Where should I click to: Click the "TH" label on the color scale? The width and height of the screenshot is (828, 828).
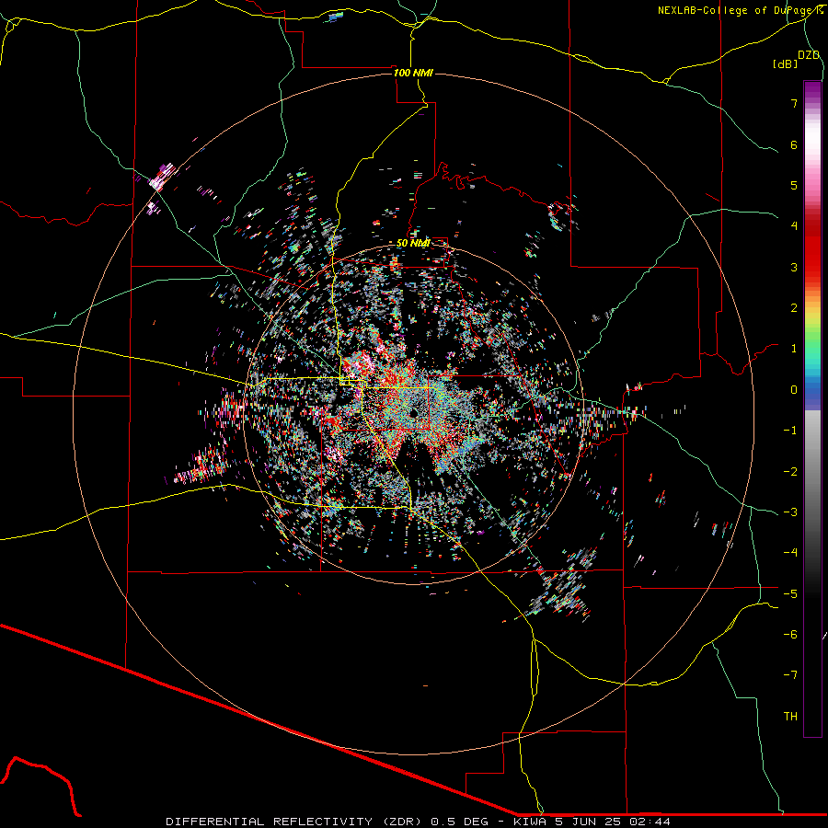[x=790, y=717]
